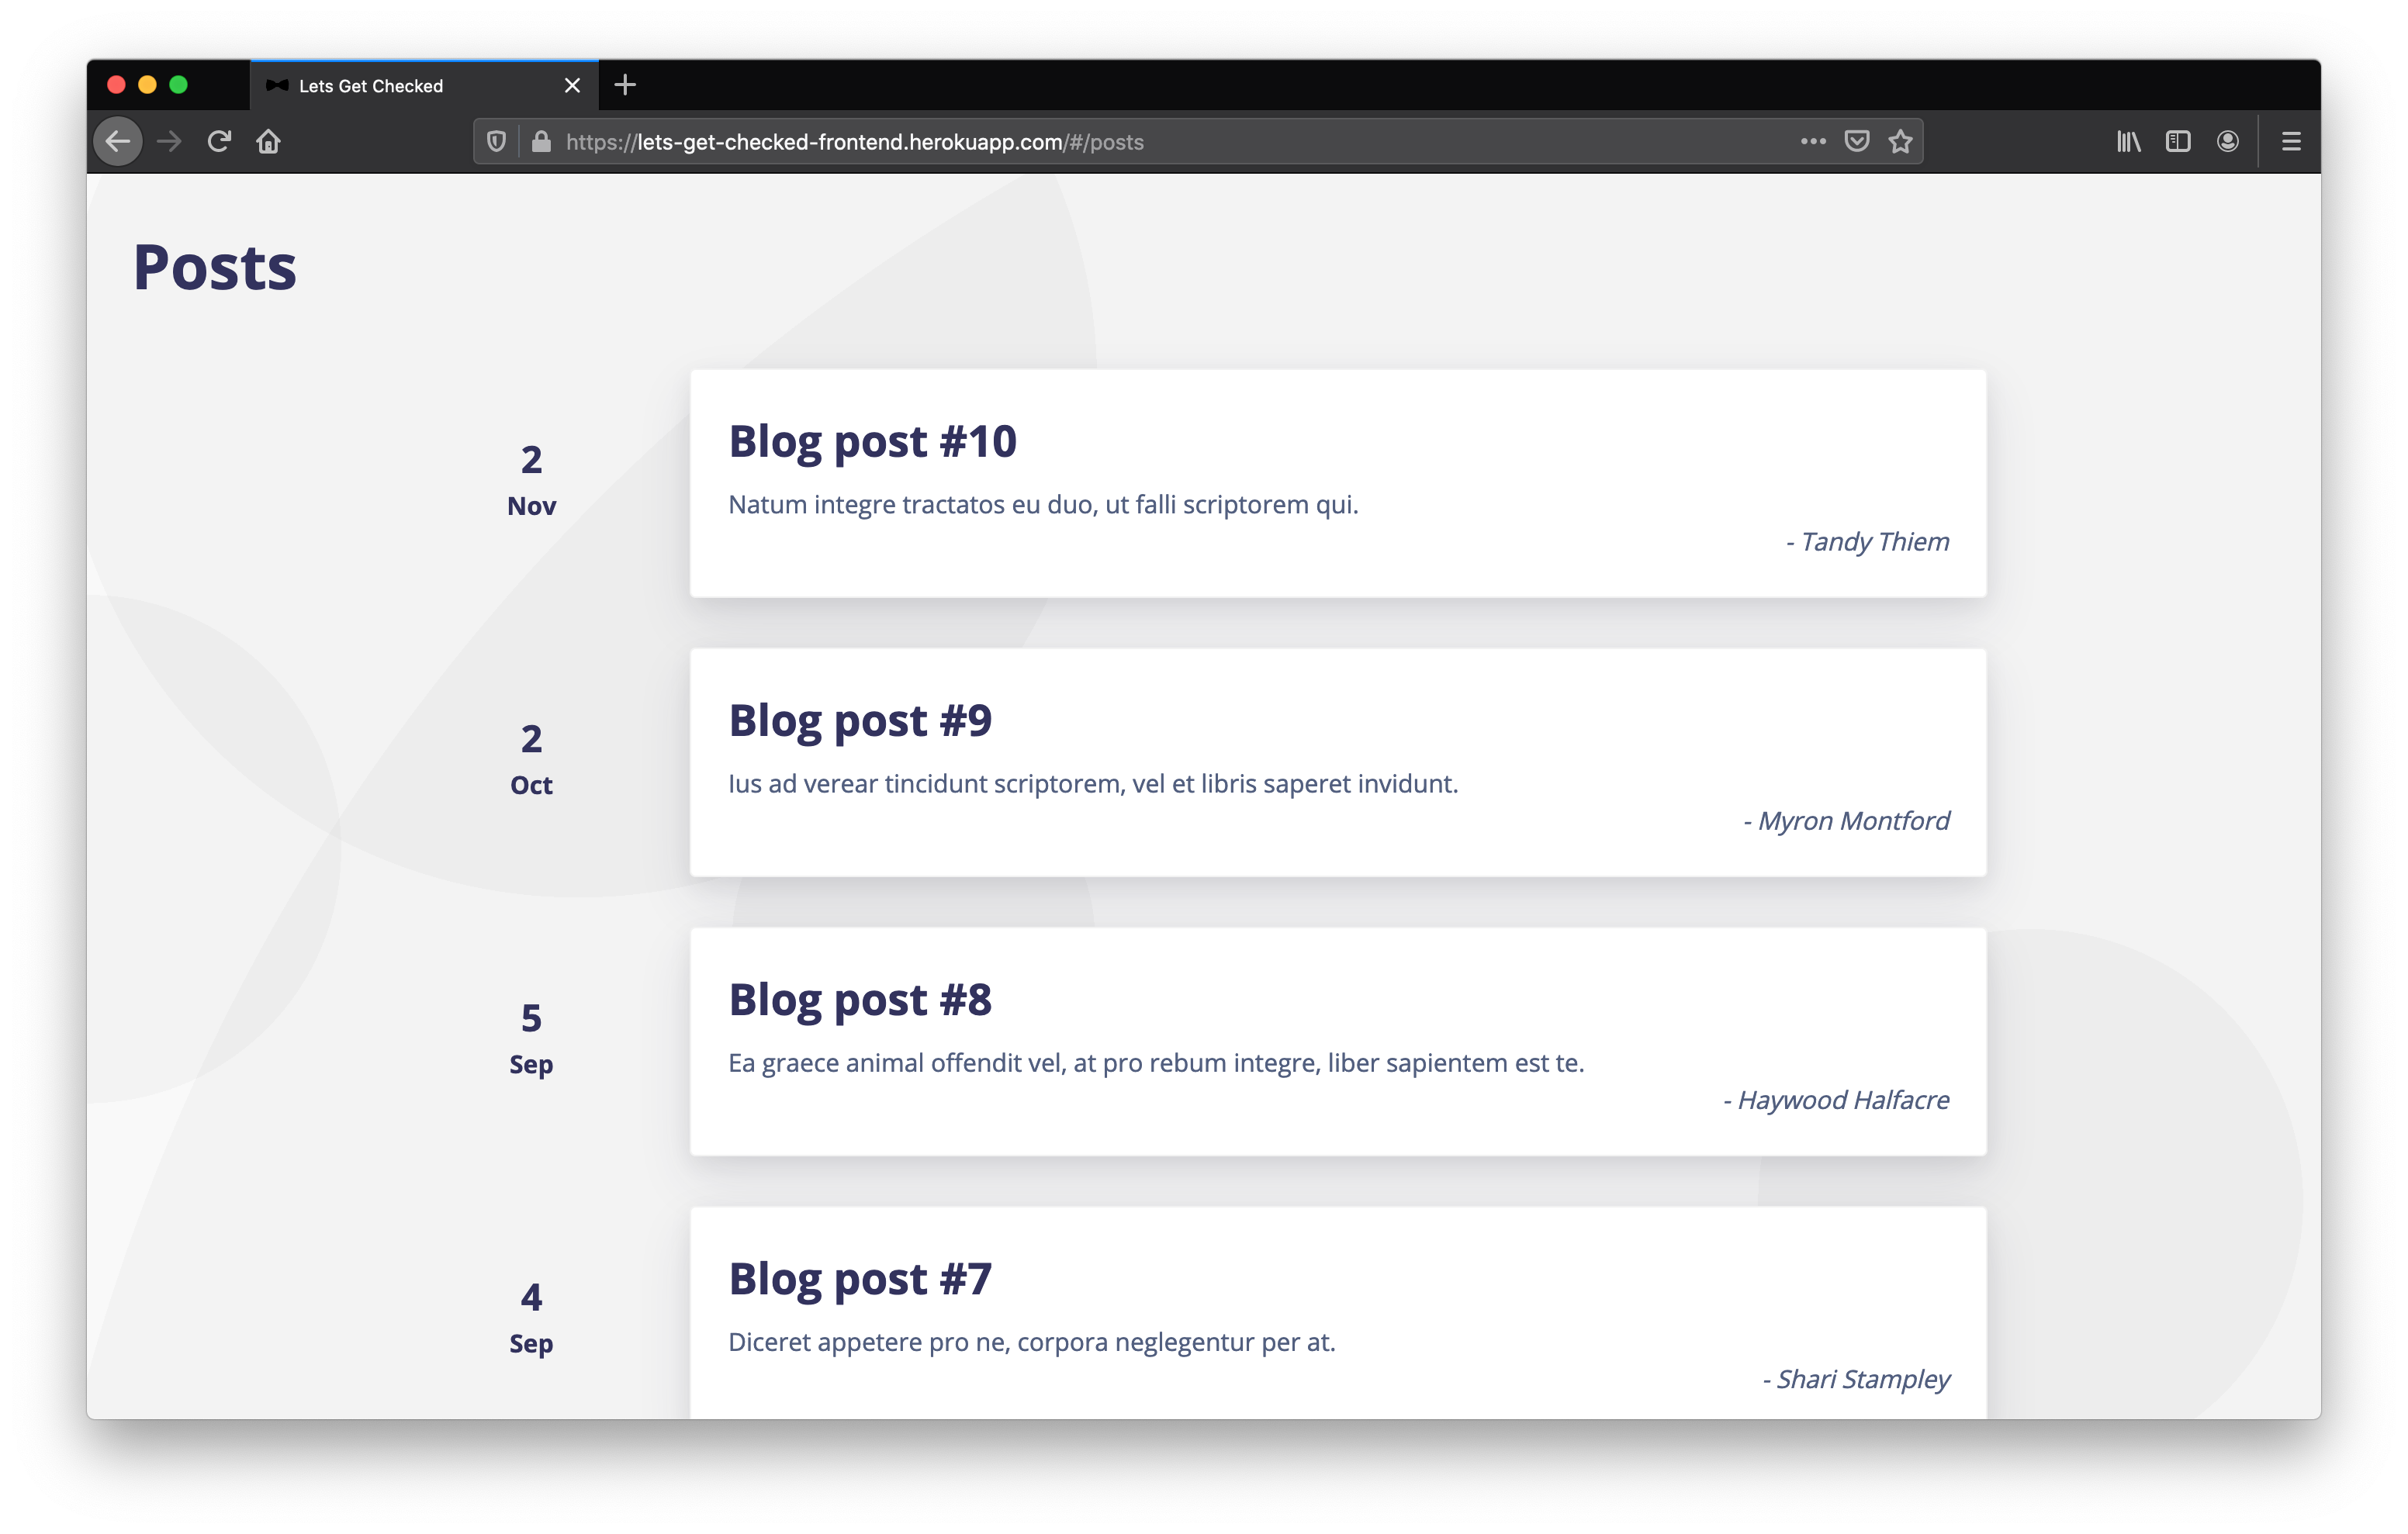The width and height of the screenshot is (2408, 1534).
Task: Open Firefox account icon
Action: (2227, 141)
